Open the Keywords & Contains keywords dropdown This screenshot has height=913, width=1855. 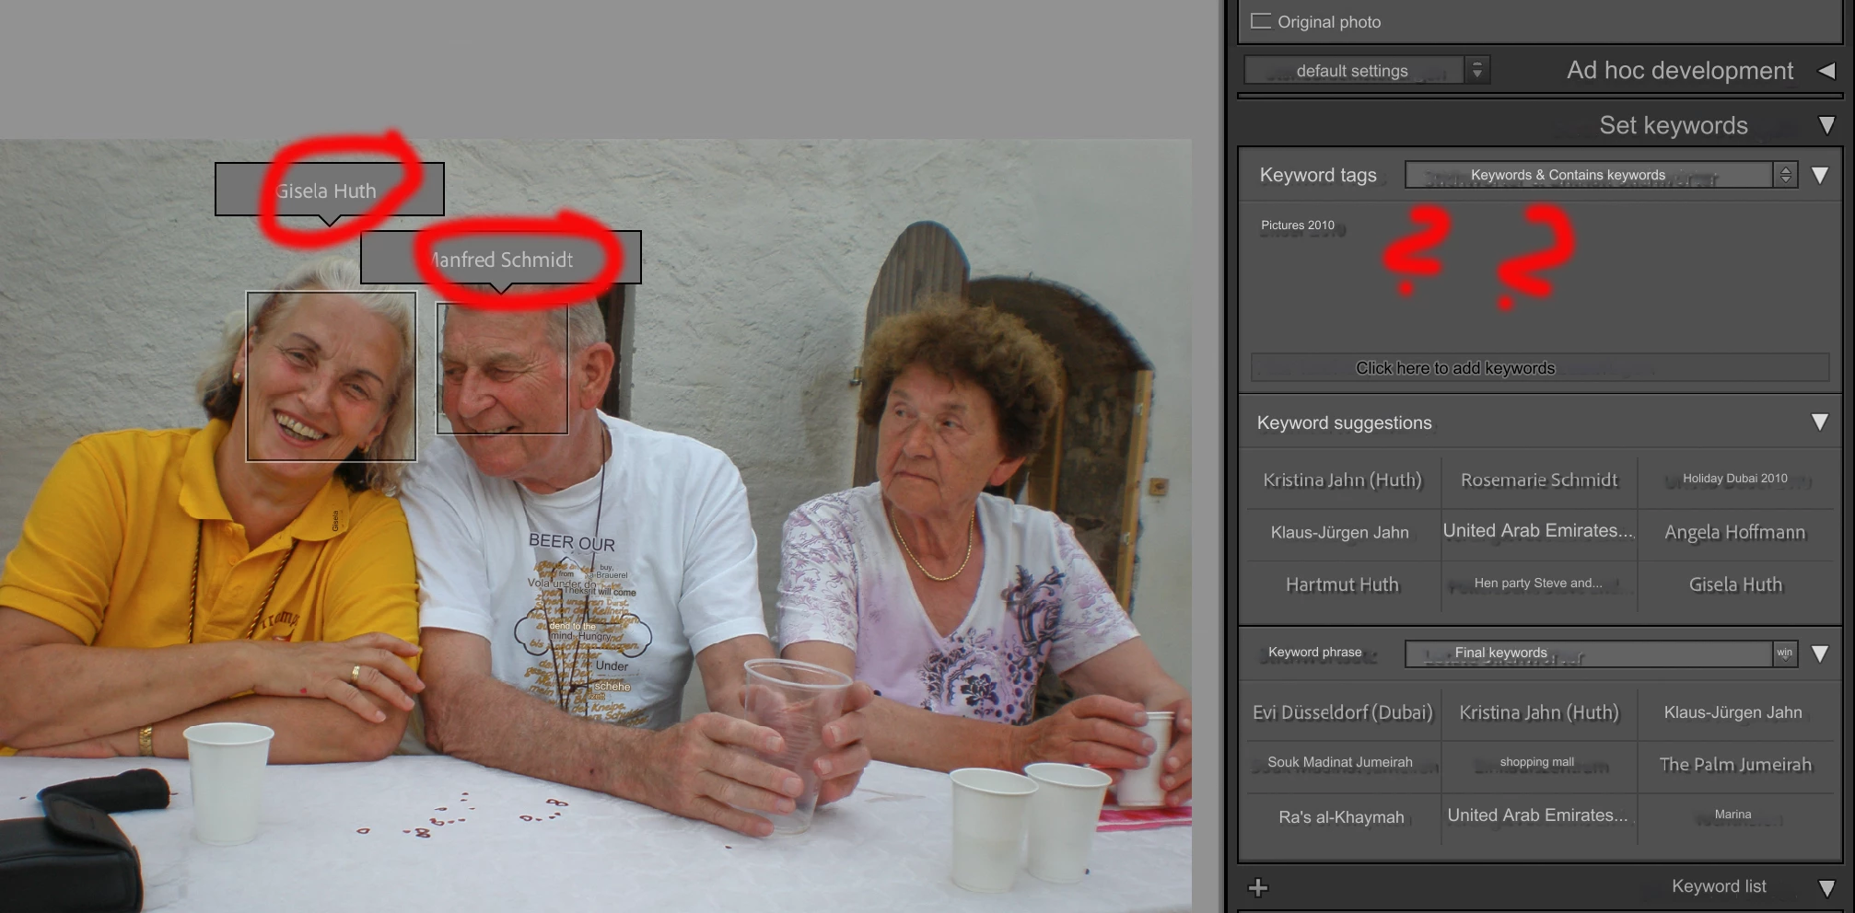point(1601,175)
